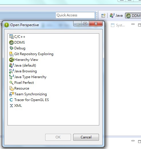
Task: Close the Open Perspective dialog
Action: (x=96, y=24)
